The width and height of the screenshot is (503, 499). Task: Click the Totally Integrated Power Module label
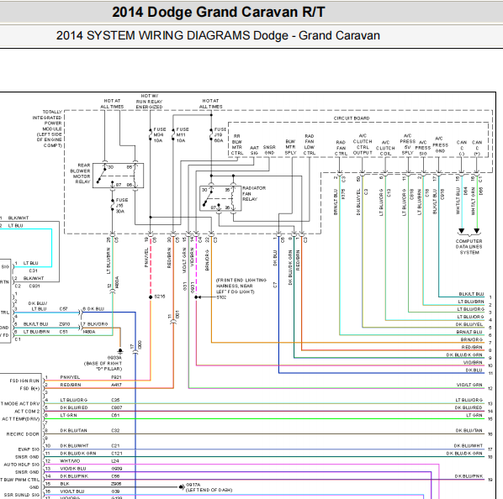coord(47,129)
